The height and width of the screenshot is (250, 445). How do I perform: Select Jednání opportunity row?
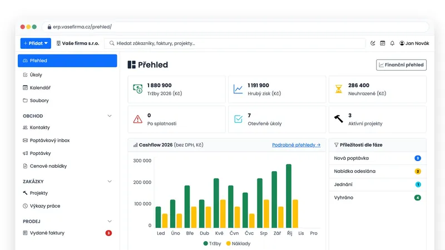click(378, 184)
